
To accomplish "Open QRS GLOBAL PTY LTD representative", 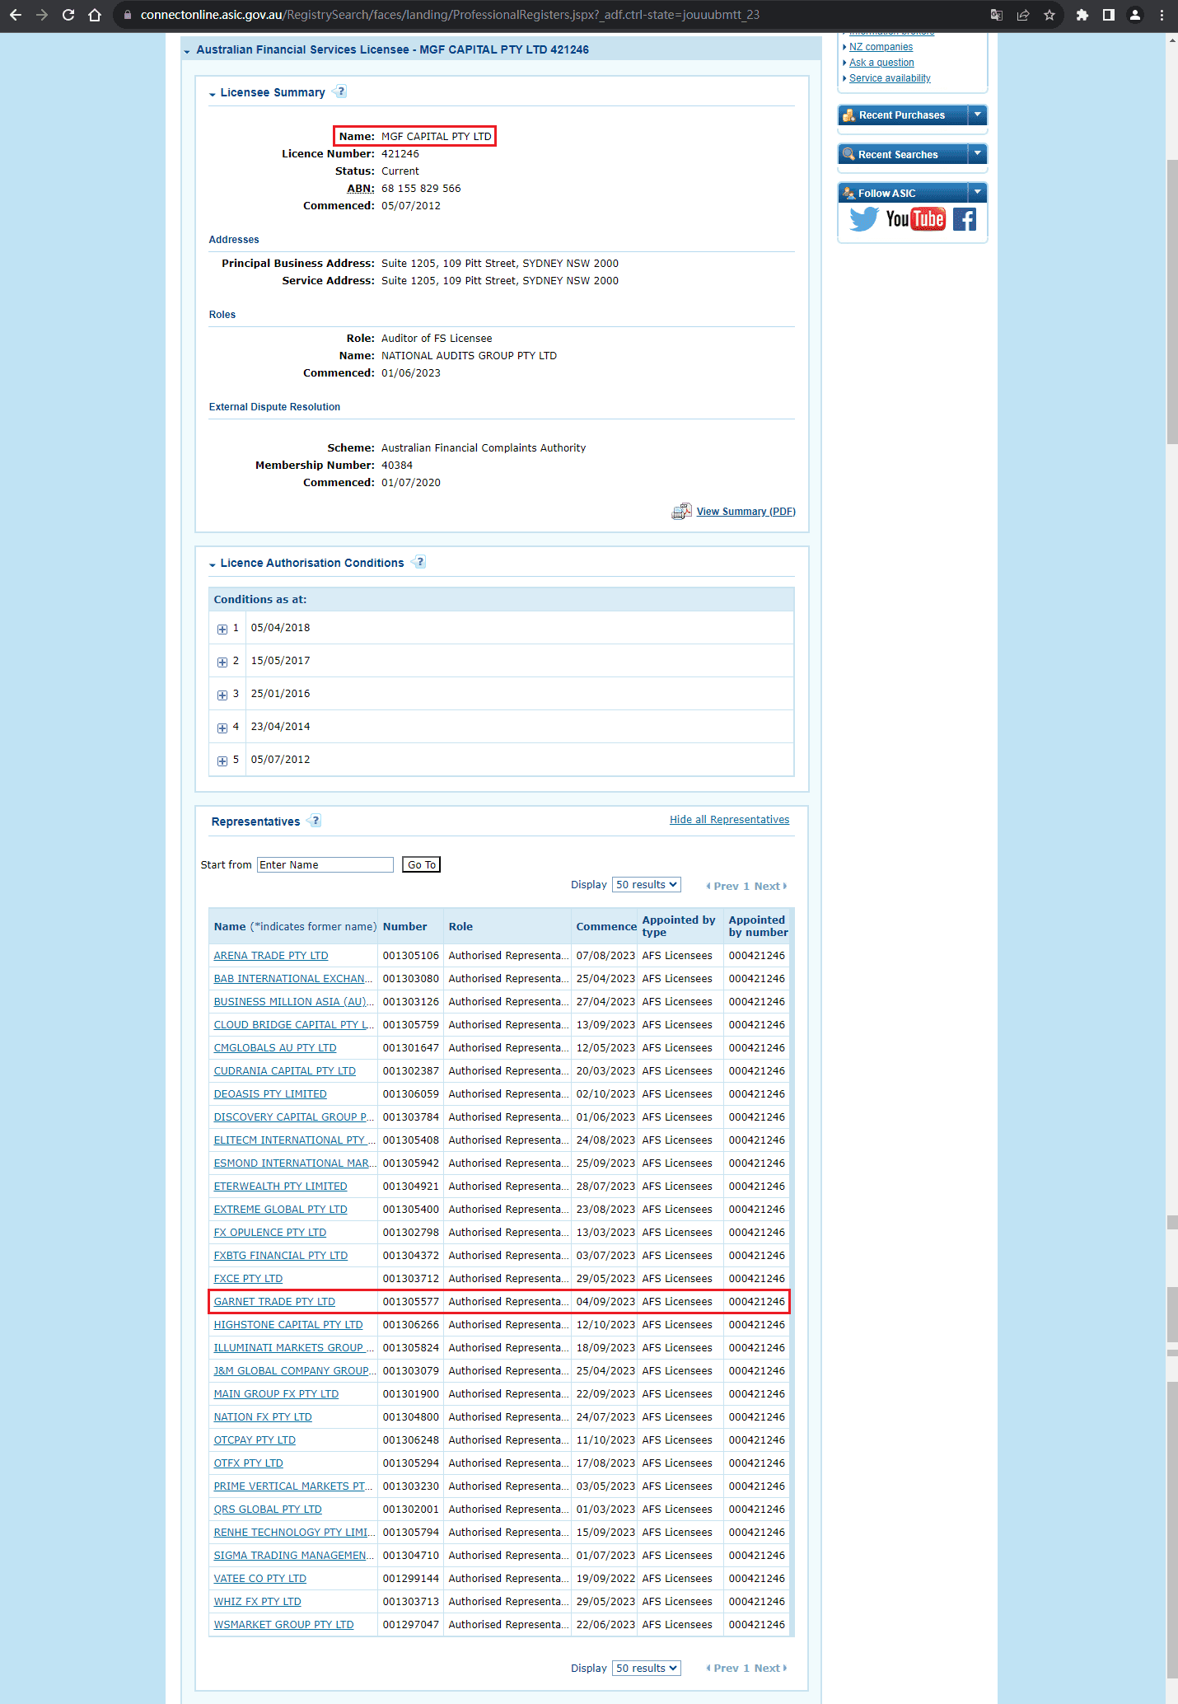I will pyautogui.click(x=268, y=1510).
